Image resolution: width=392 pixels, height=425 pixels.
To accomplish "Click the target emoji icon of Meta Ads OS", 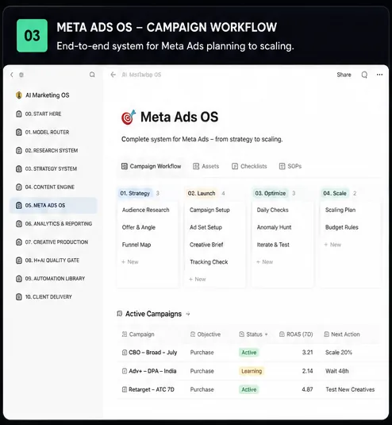I will click(x=129, y=118).
